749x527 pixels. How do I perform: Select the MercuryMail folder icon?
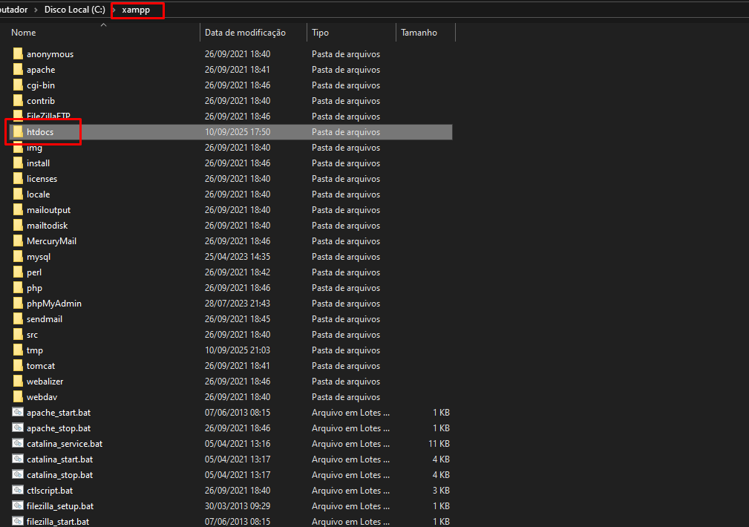19,241
